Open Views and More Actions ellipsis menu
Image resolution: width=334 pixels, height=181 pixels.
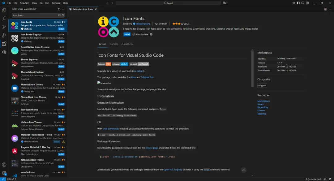(x=63, y=9)
